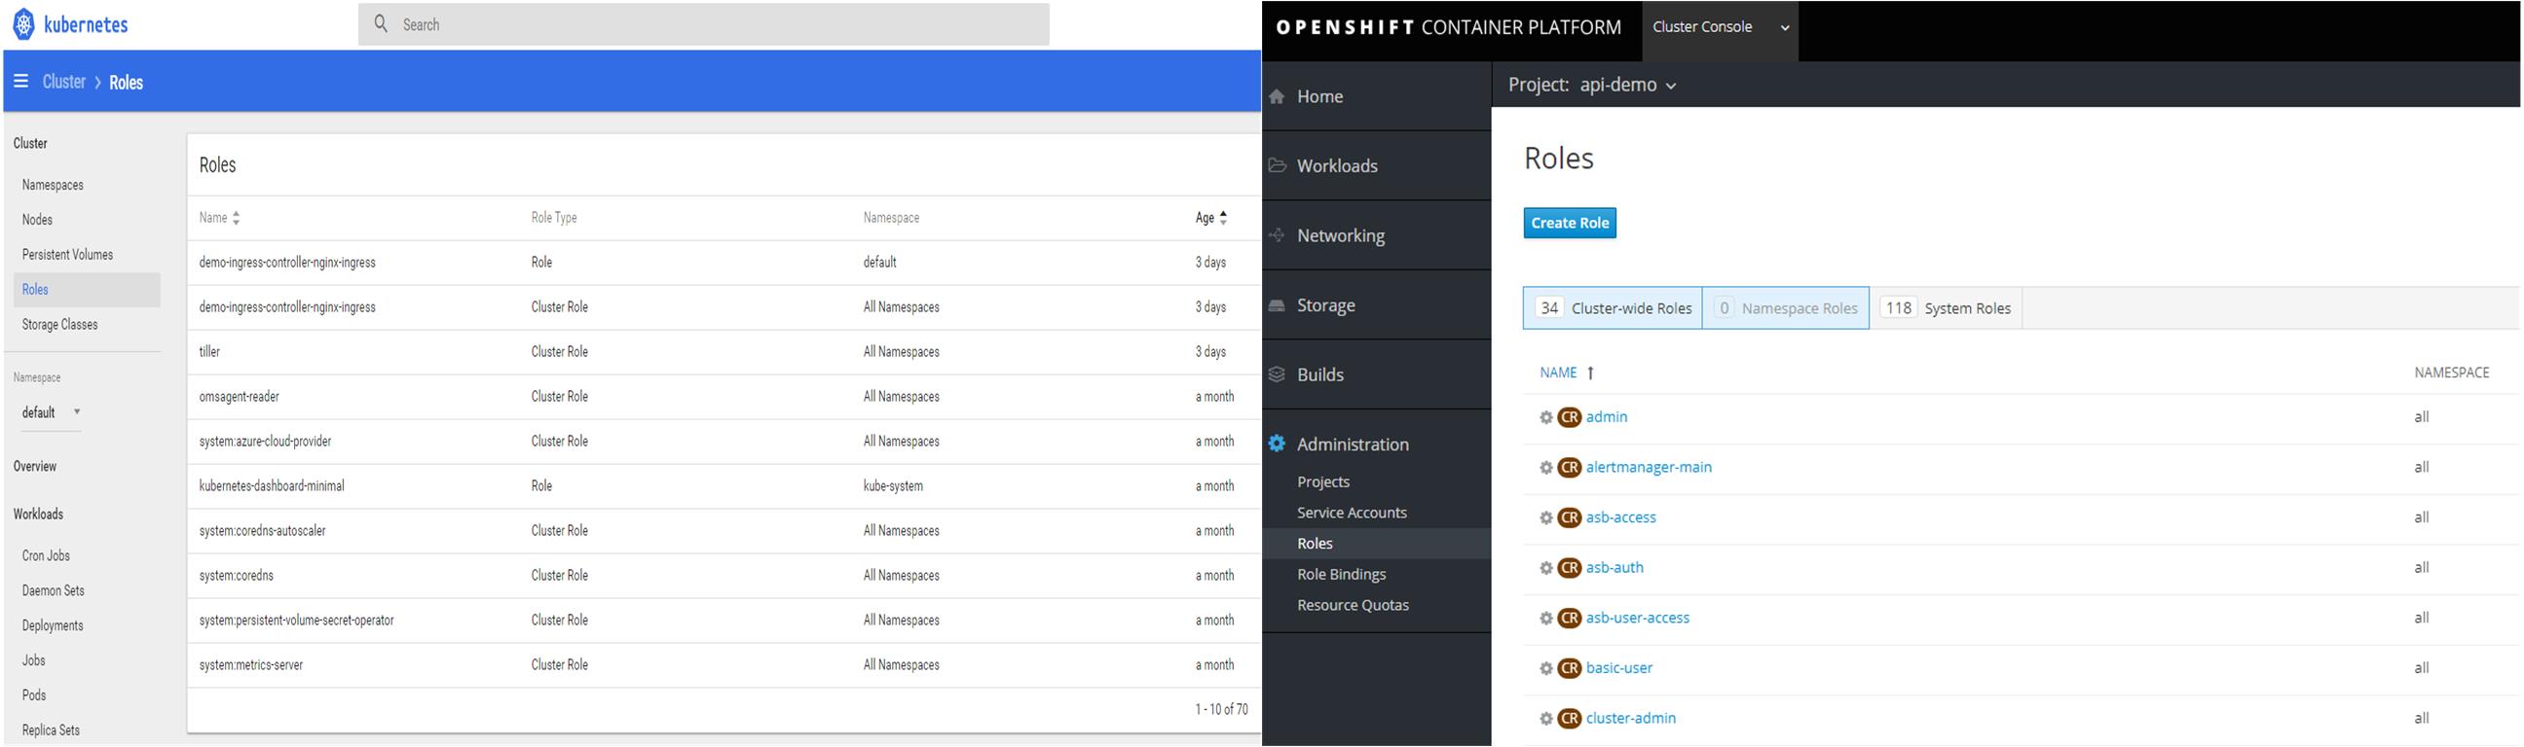Click the NAME sort arrow in OpenShift table

(1590, 373)
